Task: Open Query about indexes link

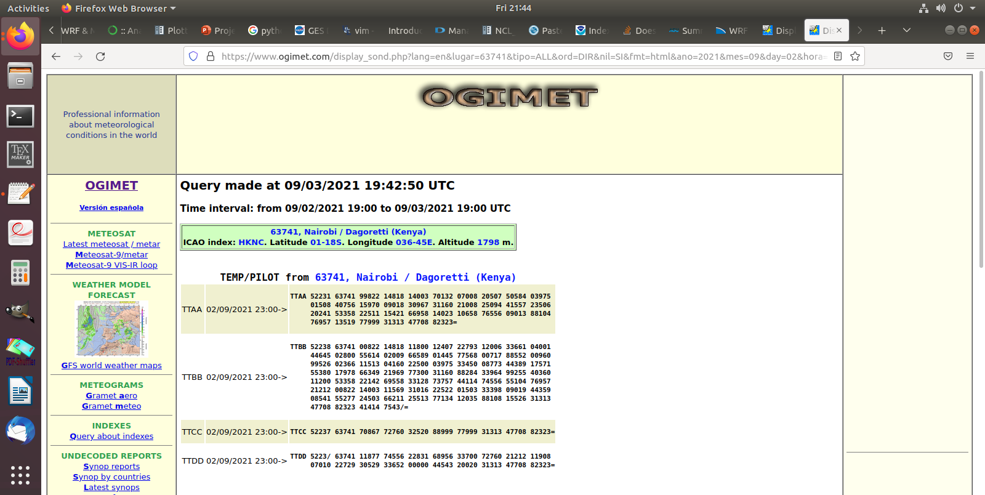Action: (x=111, y=436)
